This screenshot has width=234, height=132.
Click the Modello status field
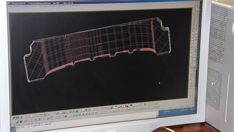[187, 106]
